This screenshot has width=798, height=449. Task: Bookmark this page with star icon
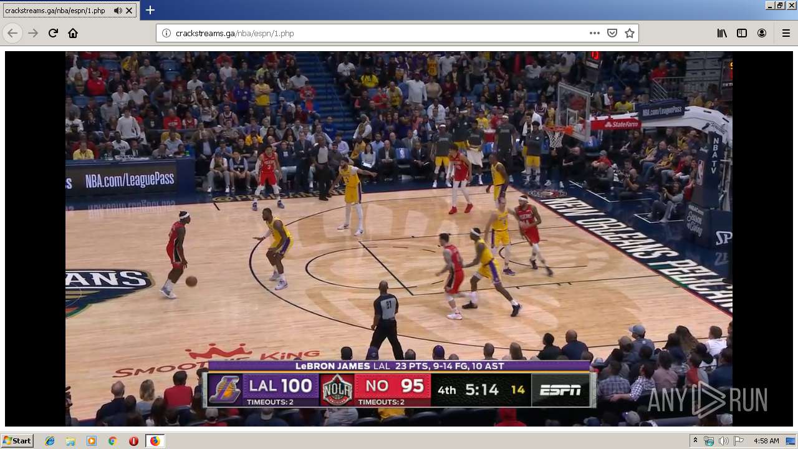630,33
